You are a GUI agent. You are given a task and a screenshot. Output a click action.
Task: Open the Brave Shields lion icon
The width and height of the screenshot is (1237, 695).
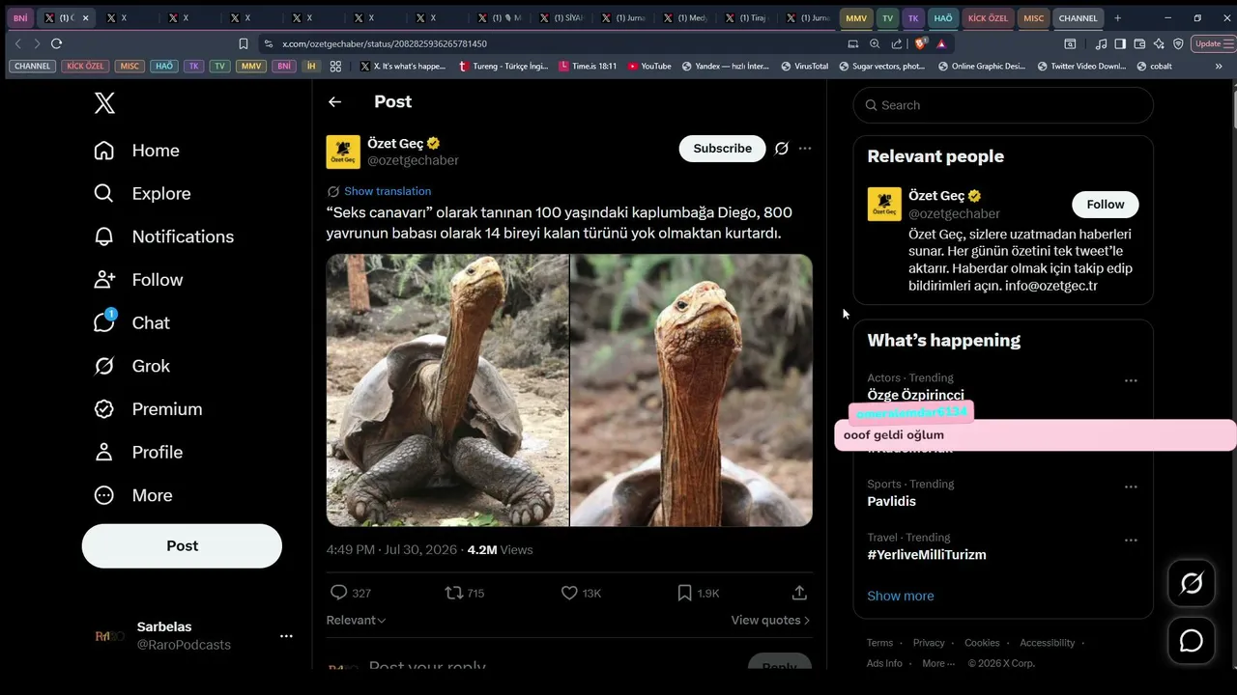point(921,43)
